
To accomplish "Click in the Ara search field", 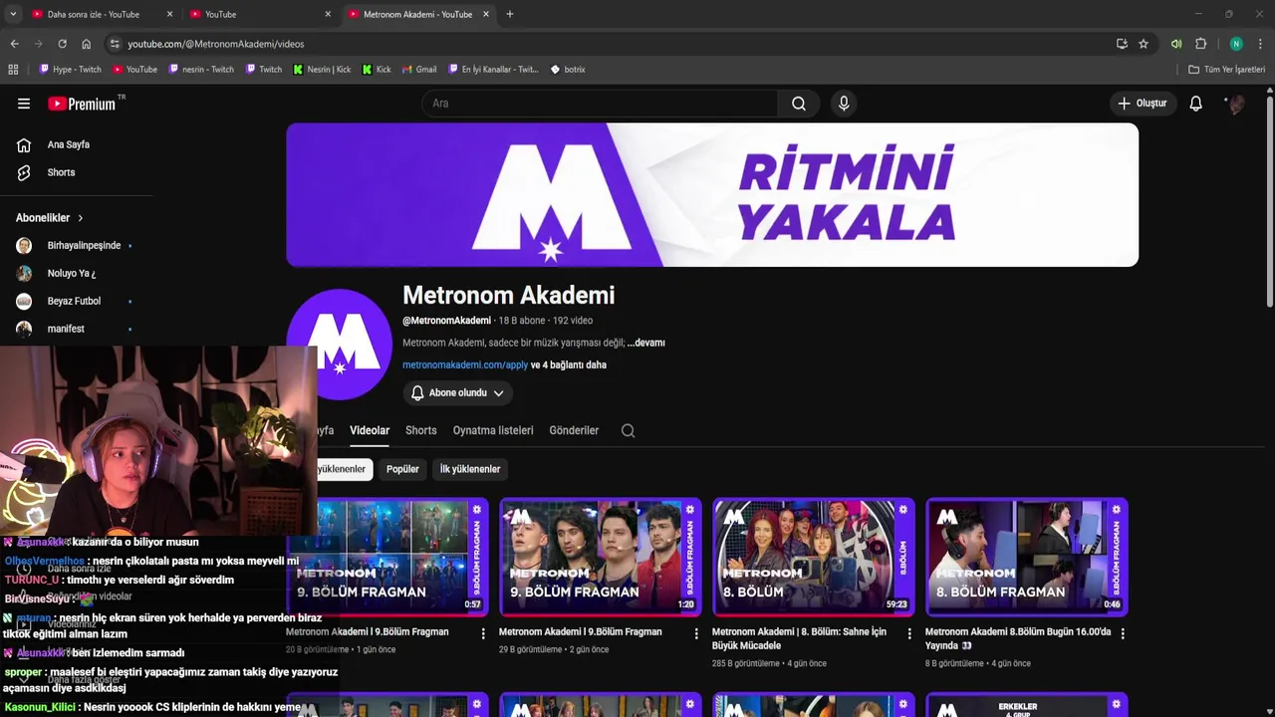I will [x=601, y=104].
